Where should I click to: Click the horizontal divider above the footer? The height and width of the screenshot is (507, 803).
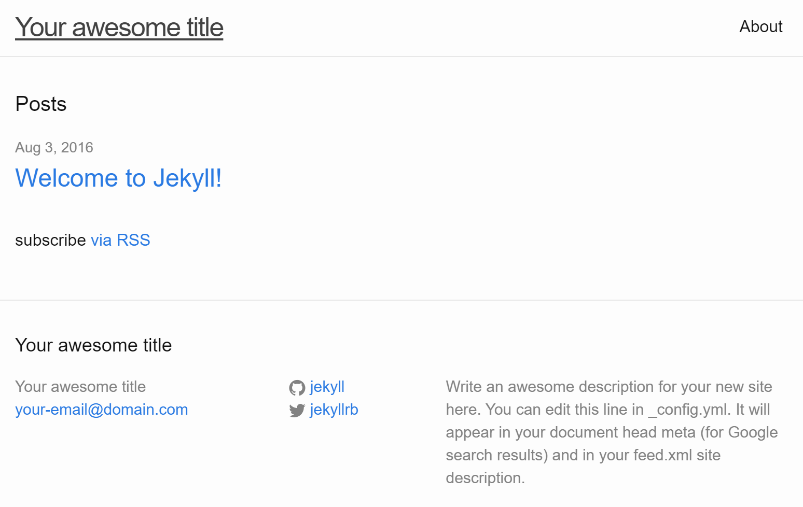(x=401, y=300)
